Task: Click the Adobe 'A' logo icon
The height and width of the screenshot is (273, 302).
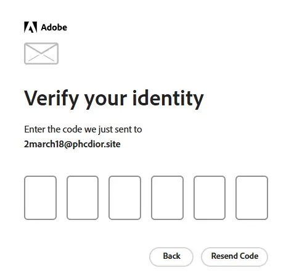Action: click(30, 27)
